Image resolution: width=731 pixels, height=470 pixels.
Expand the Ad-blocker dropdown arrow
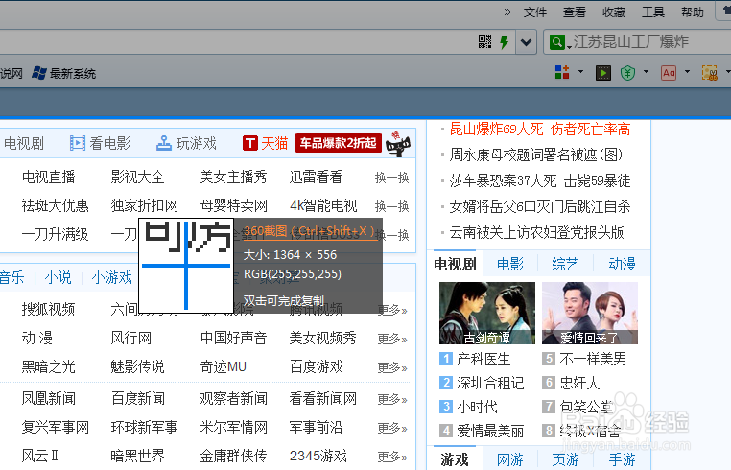(x=687, y=72)
